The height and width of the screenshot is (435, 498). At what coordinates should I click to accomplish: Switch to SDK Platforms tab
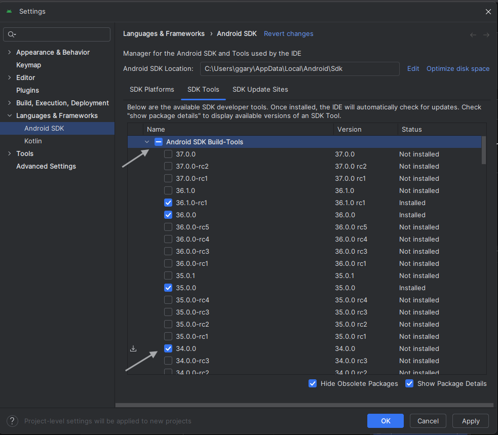[152, 90]
